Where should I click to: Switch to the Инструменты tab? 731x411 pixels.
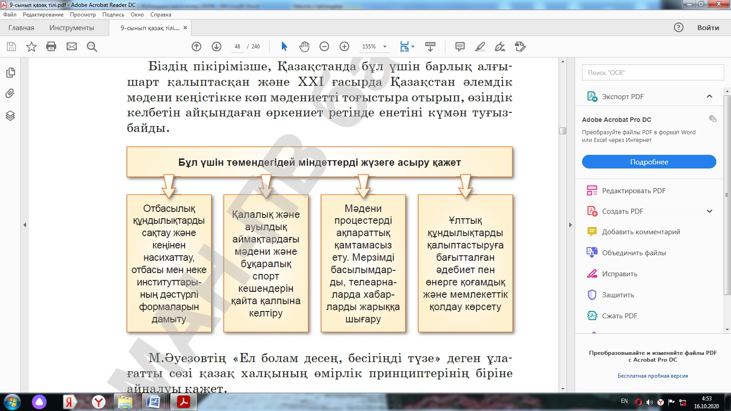pos(72,28)
